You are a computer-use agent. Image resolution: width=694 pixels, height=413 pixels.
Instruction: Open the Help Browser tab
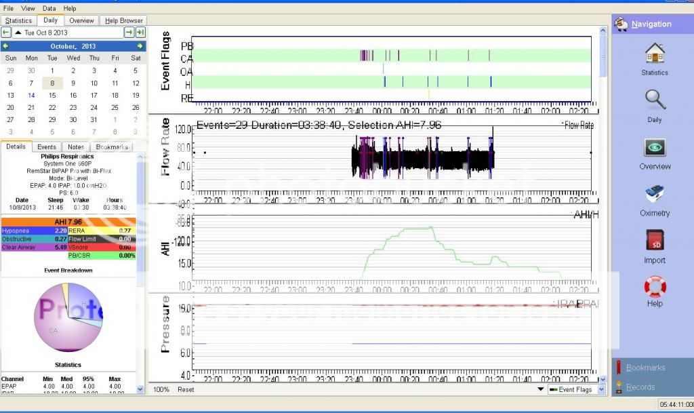124,20
